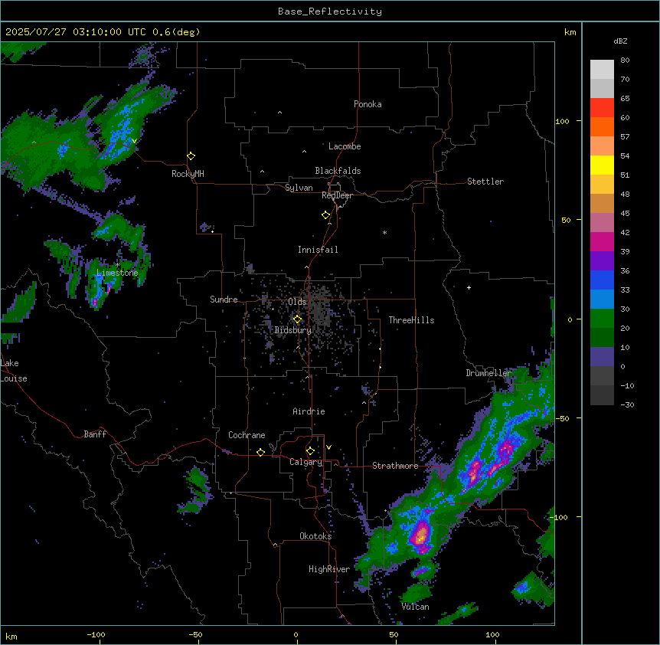Click the ThreeHills label on map
Image resolution: width=660 pixels, height=645 pixels.
411,320
